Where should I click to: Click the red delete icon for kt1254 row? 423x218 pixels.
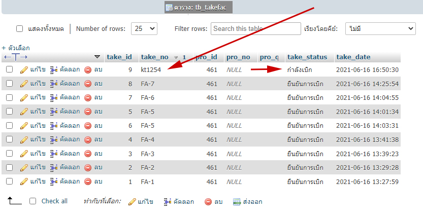[x=88, y=70]
